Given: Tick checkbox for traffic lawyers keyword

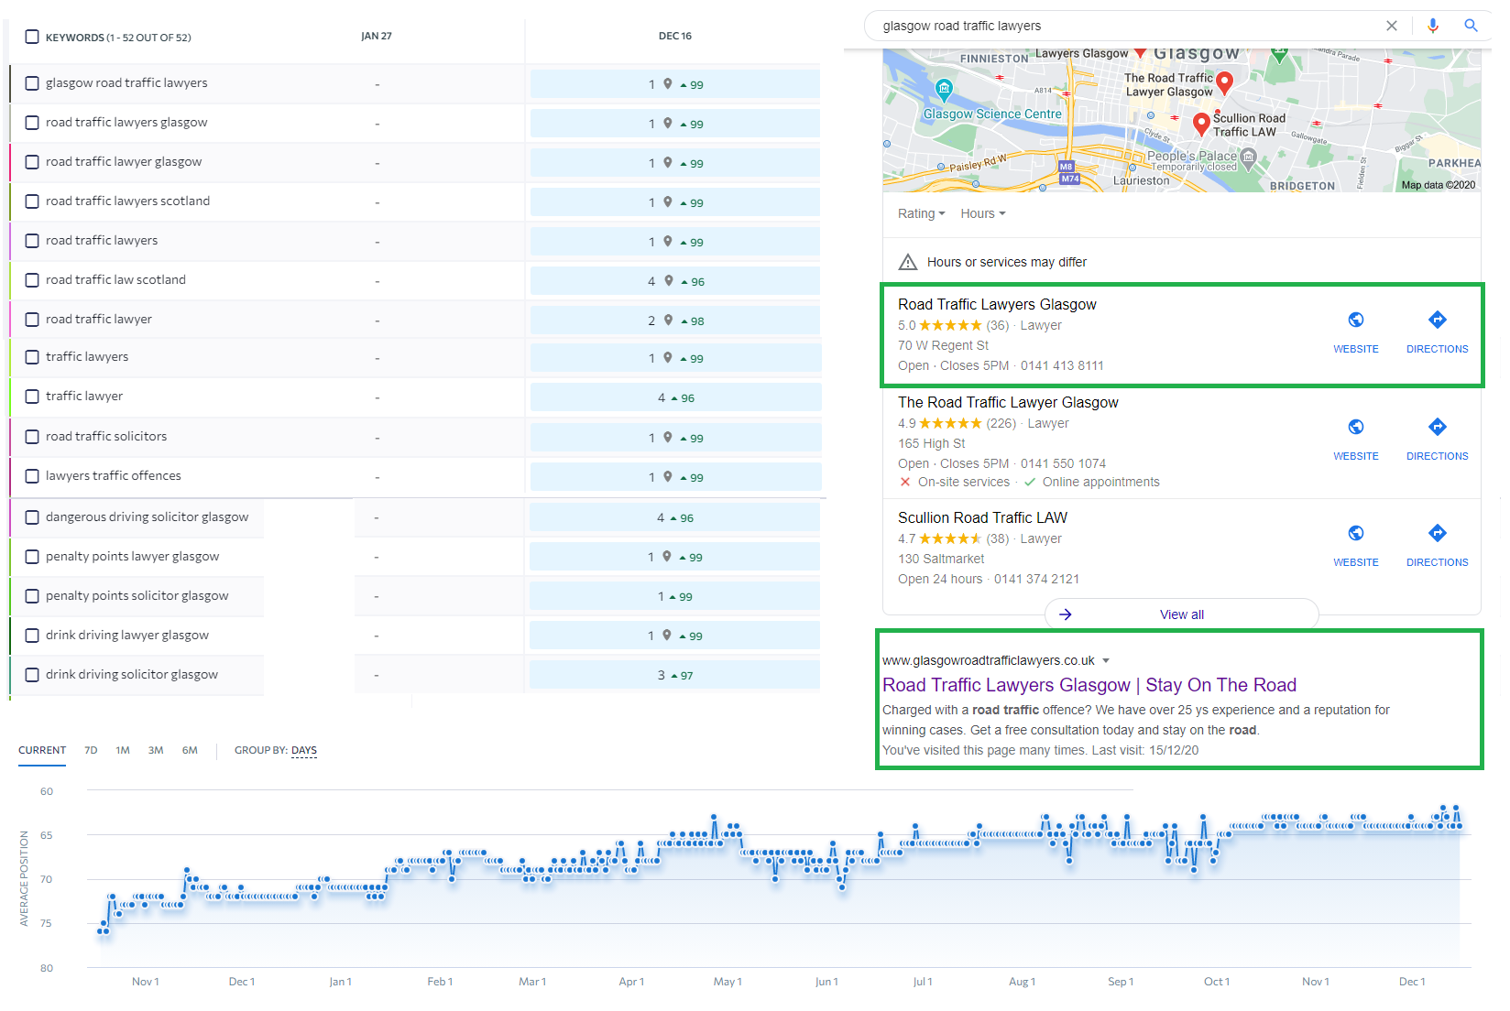Looking at the screenshot, I should pyautogui.click(x=32, y=357).
